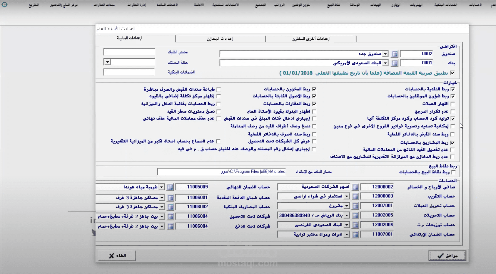Open lookup icon beside حساب الضمان النهائي 11005009
The image size is (496, 274).
point(170,187)
